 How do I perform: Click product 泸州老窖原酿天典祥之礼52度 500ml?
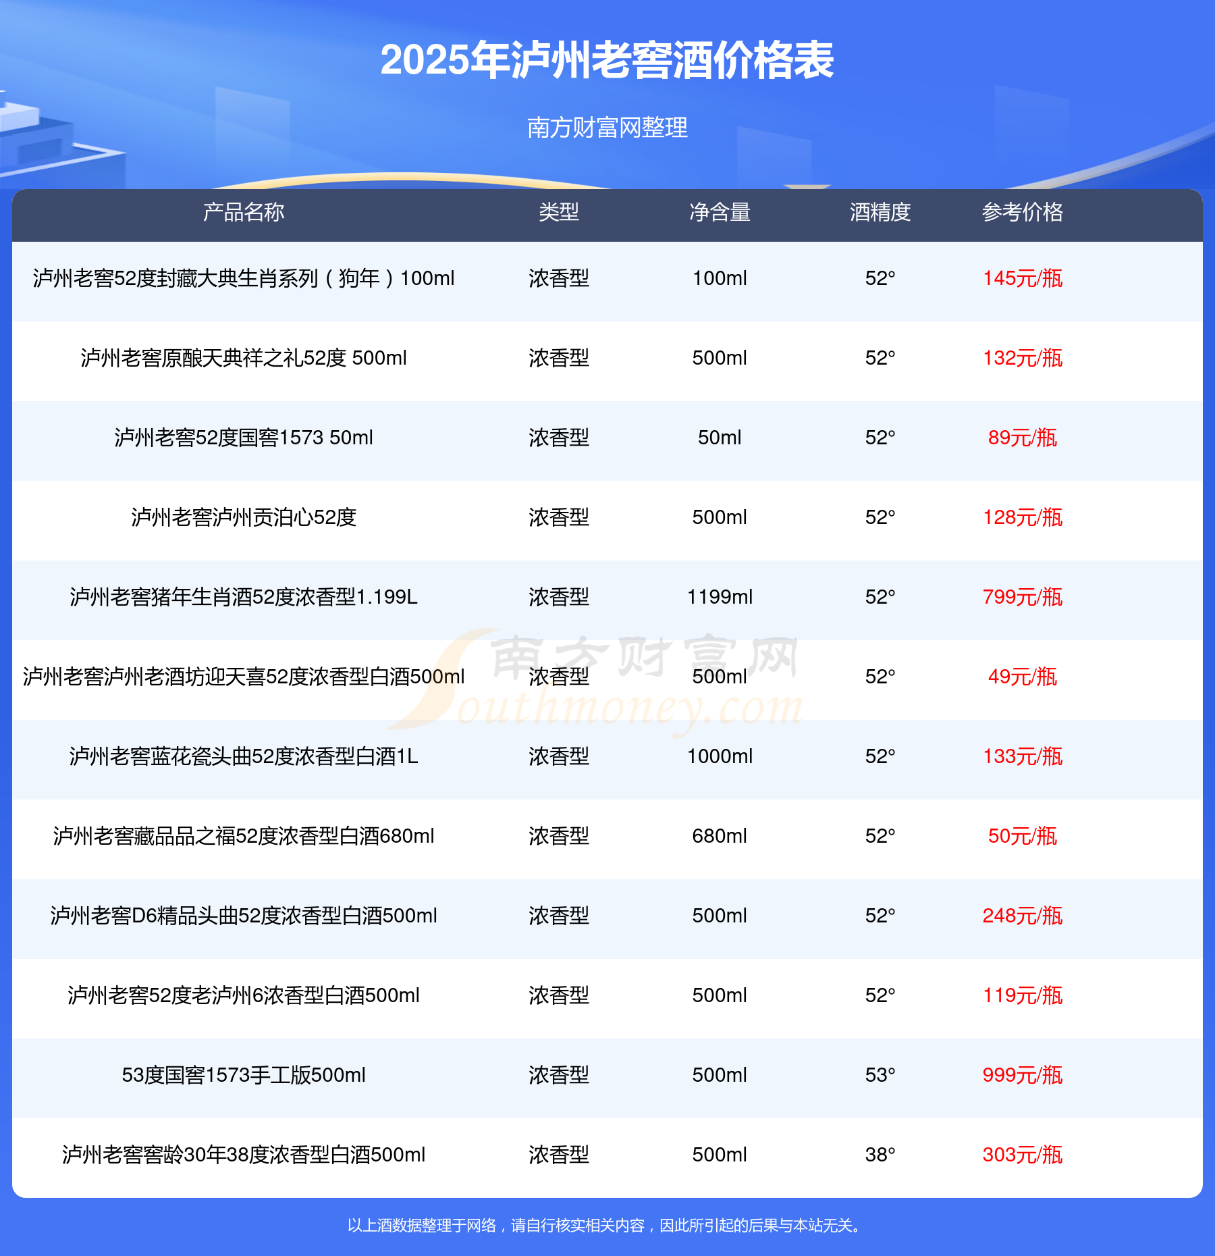(244, 358)
